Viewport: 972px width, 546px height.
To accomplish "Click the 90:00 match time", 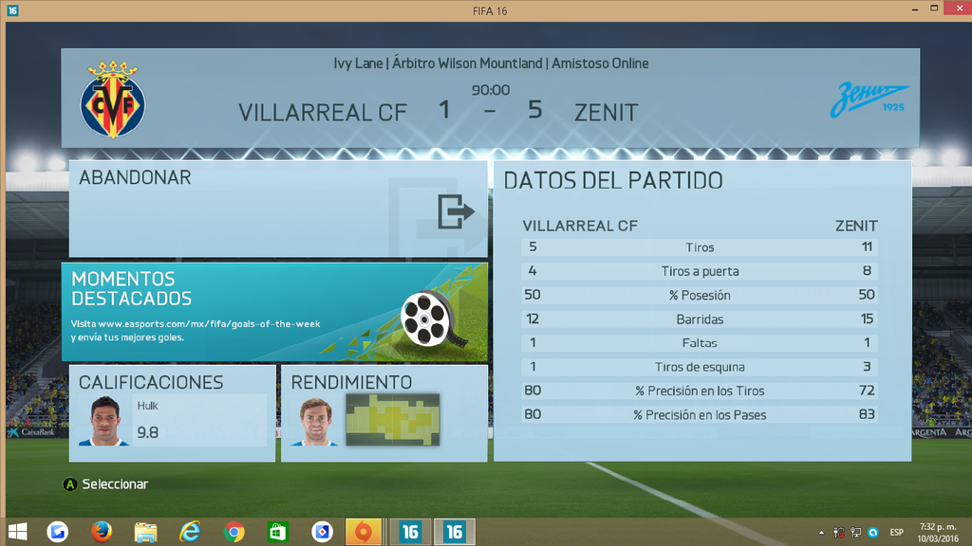I will tap(491, 90).
